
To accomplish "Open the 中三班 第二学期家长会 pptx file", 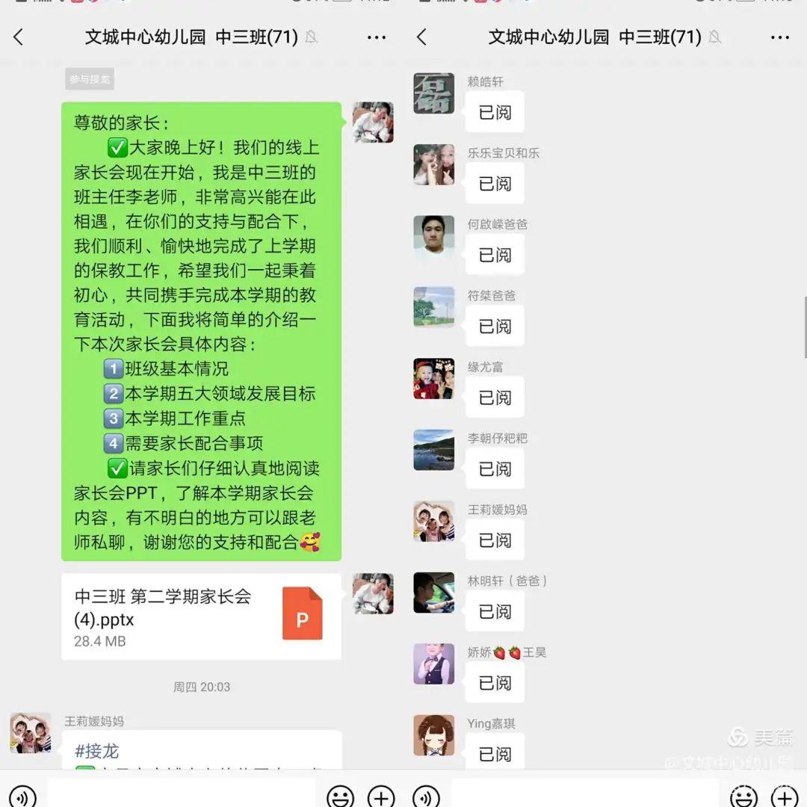I will click(201, 616).
